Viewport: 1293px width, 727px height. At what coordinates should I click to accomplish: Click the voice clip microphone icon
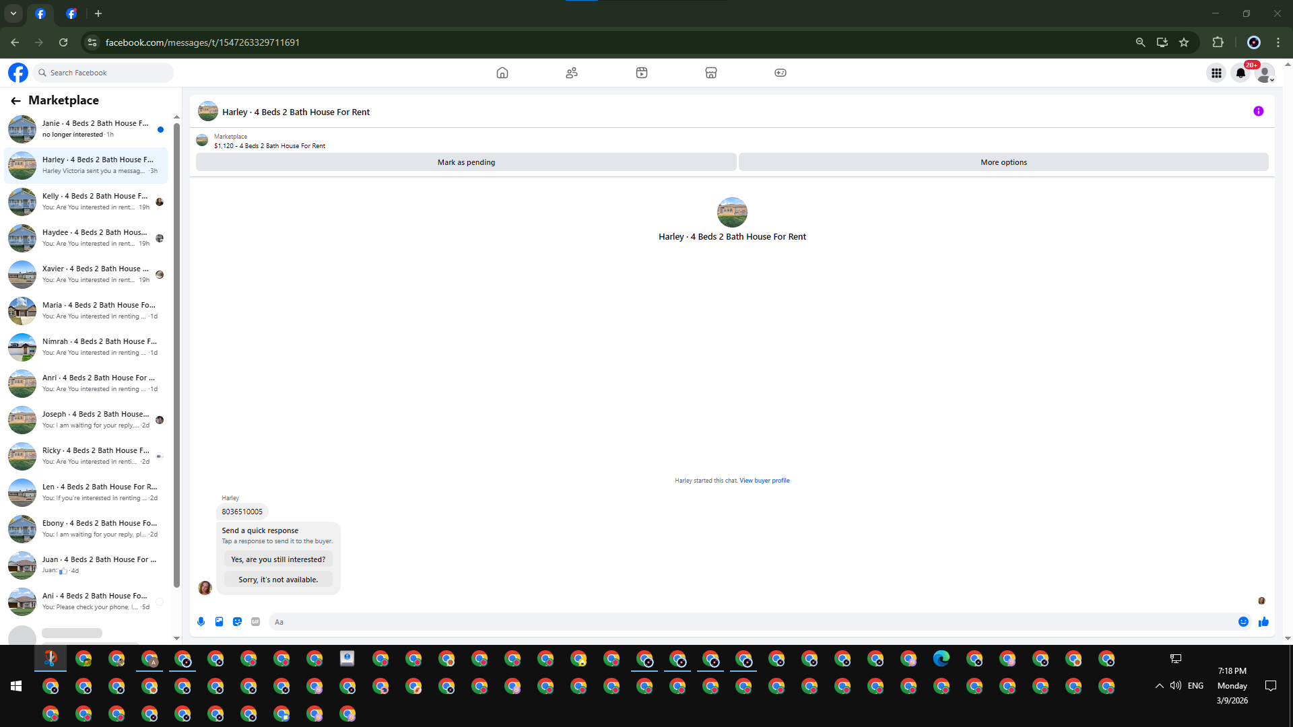pos(201,621)
